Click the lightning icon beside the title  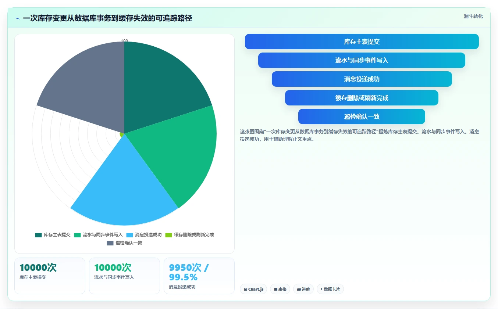pyautogui.click(x=18, y=18)
